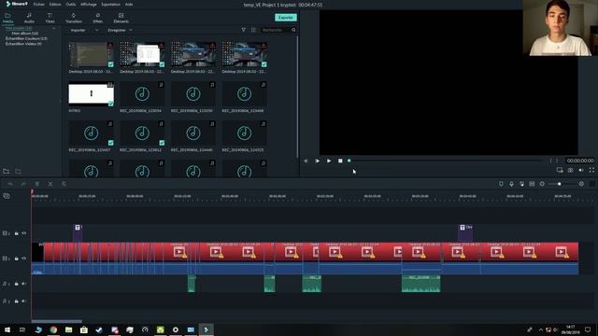Image resolution: width=598 pixels, height=336 pixels.
Task: Mute audio track 1
Action: [24, 284]
